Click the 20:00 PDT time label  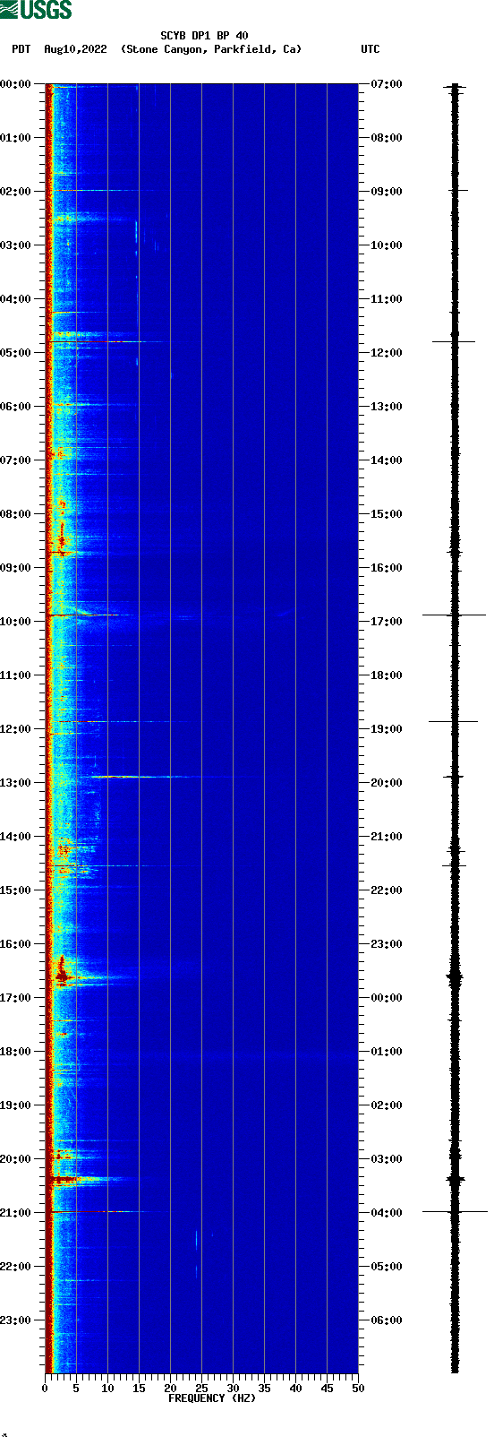(16, 1159)
